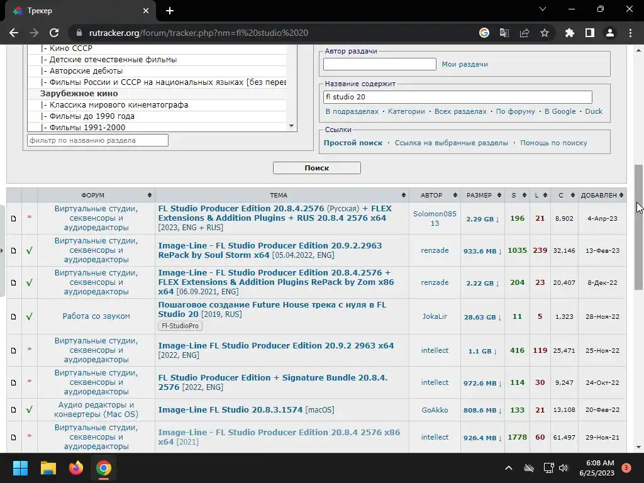Viewport: 644px width, 483px height.
Task: Open Помощь по поиску link
Action: [x=553, y=143]
